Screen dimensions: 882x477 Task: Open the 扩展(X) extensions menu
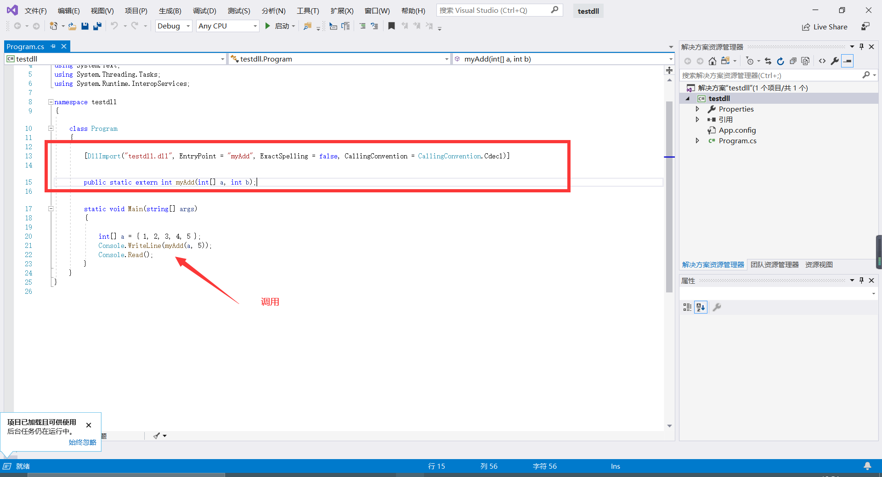pyautogui.click(x=342, y=11)
